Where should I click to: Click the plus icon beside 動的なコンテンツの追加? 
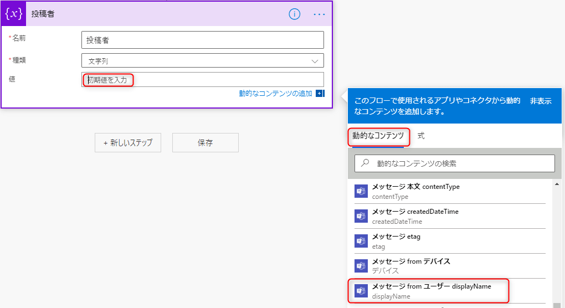[320, 94]
